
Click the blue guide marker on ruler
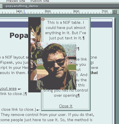[24, 12]
